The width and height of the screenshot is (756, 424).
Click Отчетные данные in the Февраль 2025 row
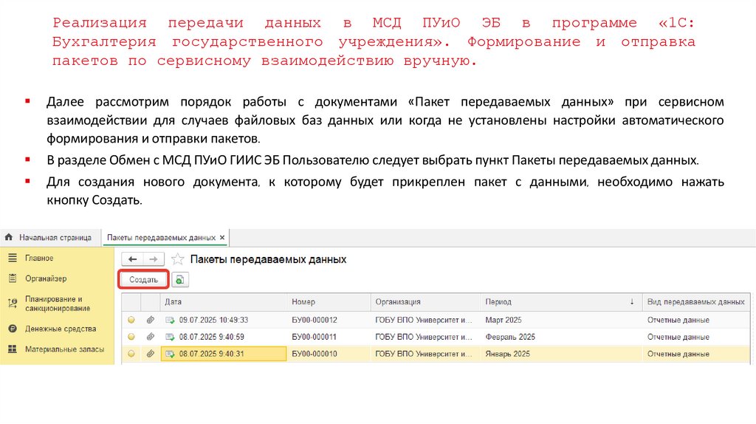(678, 337)
